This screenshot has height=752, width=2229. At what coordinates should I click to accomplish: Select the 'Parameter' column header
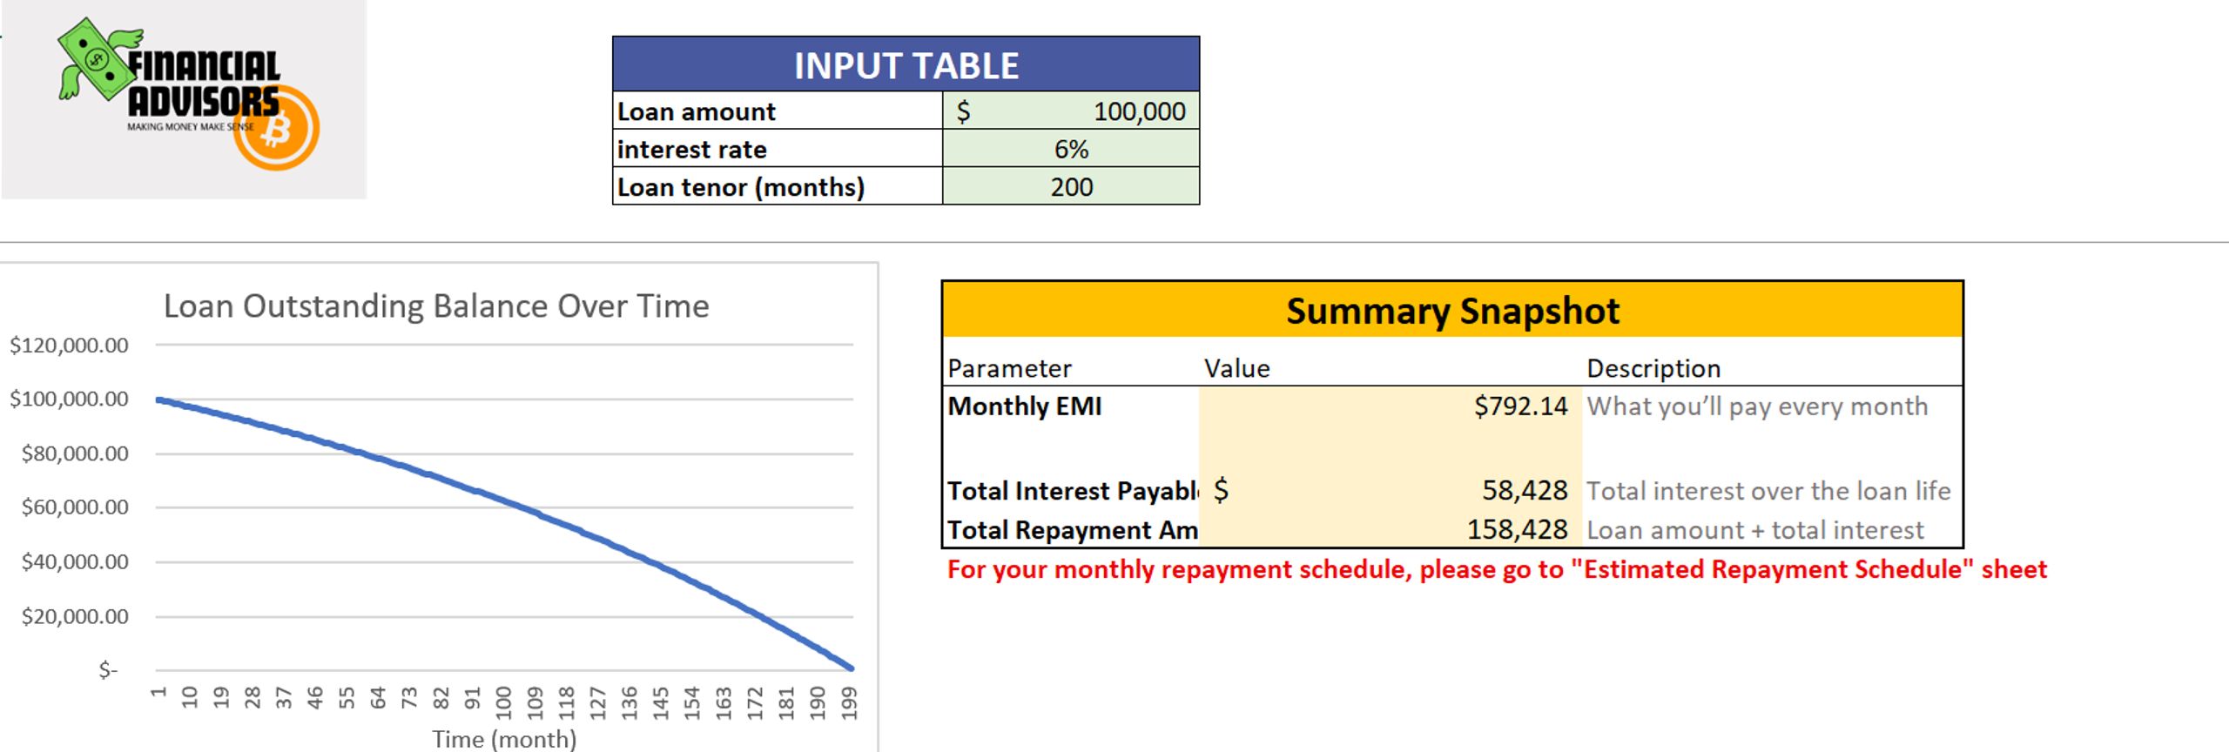pos(1009,368)
